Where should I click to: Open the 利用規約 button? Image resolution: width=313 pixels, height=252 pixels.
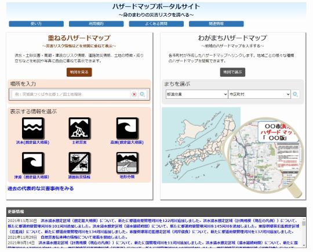pyautogui.click(x=96, y=24)
